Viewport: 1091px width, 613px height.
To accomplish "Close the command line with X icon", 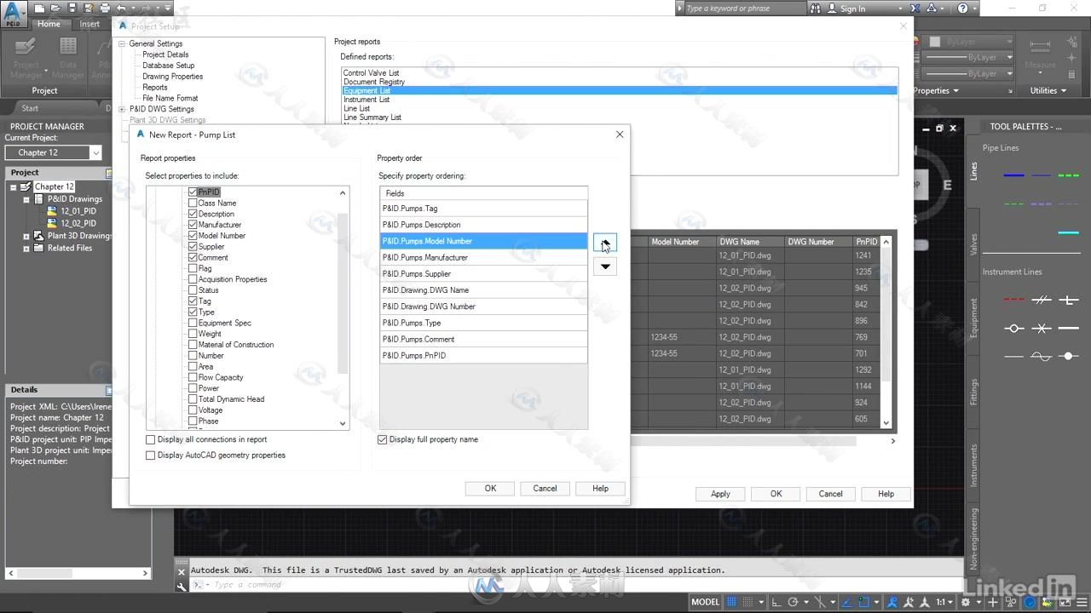I will point(182,572).
